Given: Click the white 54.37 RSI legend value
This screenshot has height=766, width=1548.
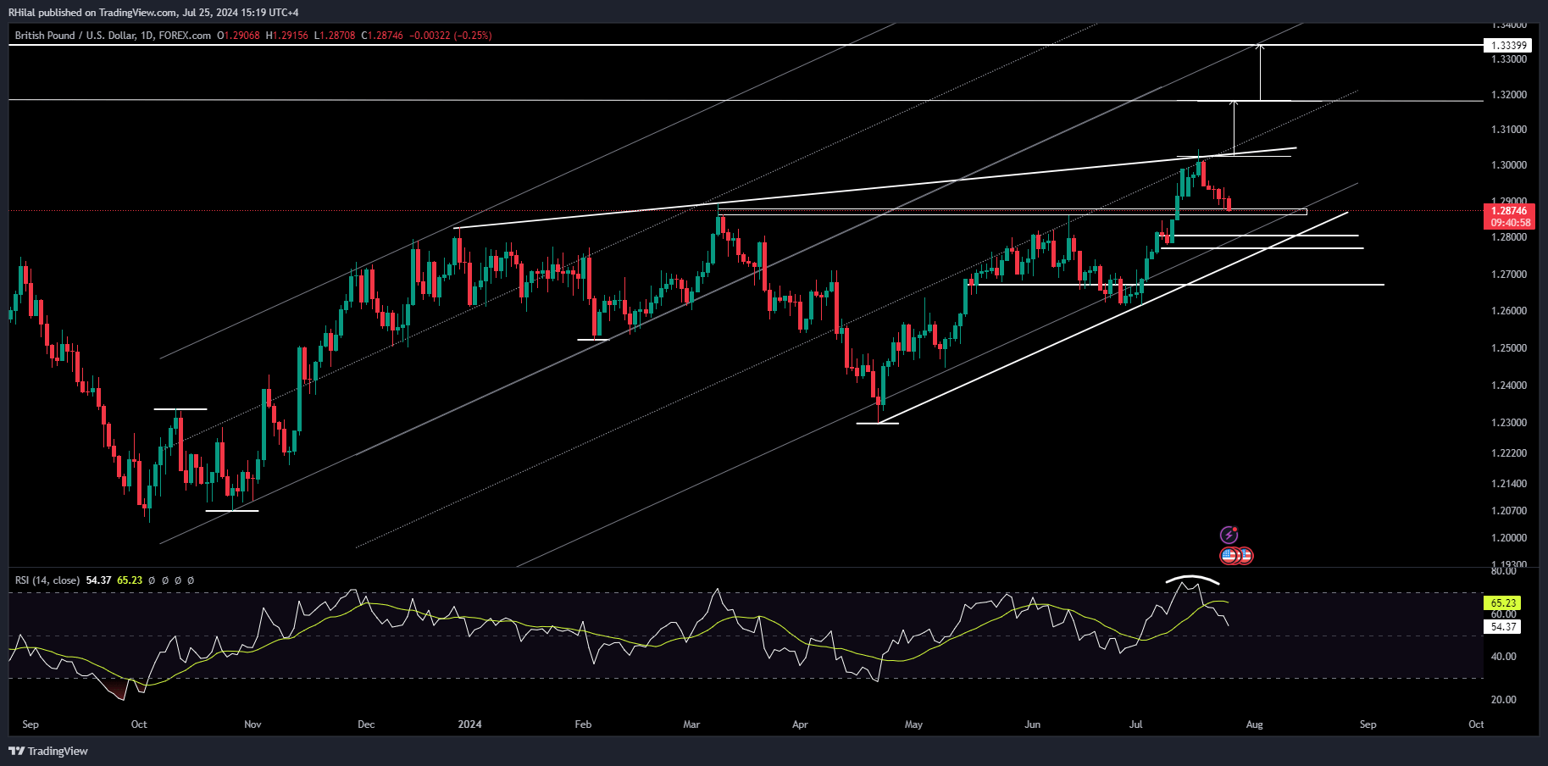Looking at the screenshot, I should [98, 580].
